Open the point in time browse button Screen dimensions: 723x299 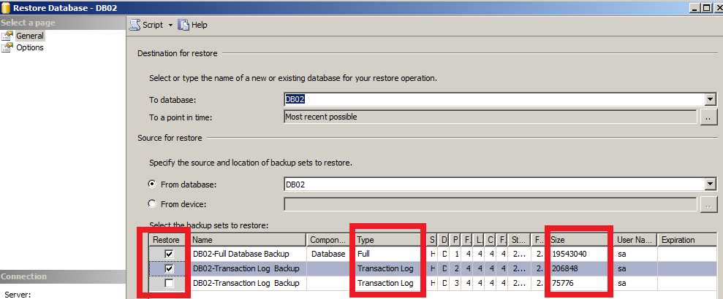click(708, 117)
